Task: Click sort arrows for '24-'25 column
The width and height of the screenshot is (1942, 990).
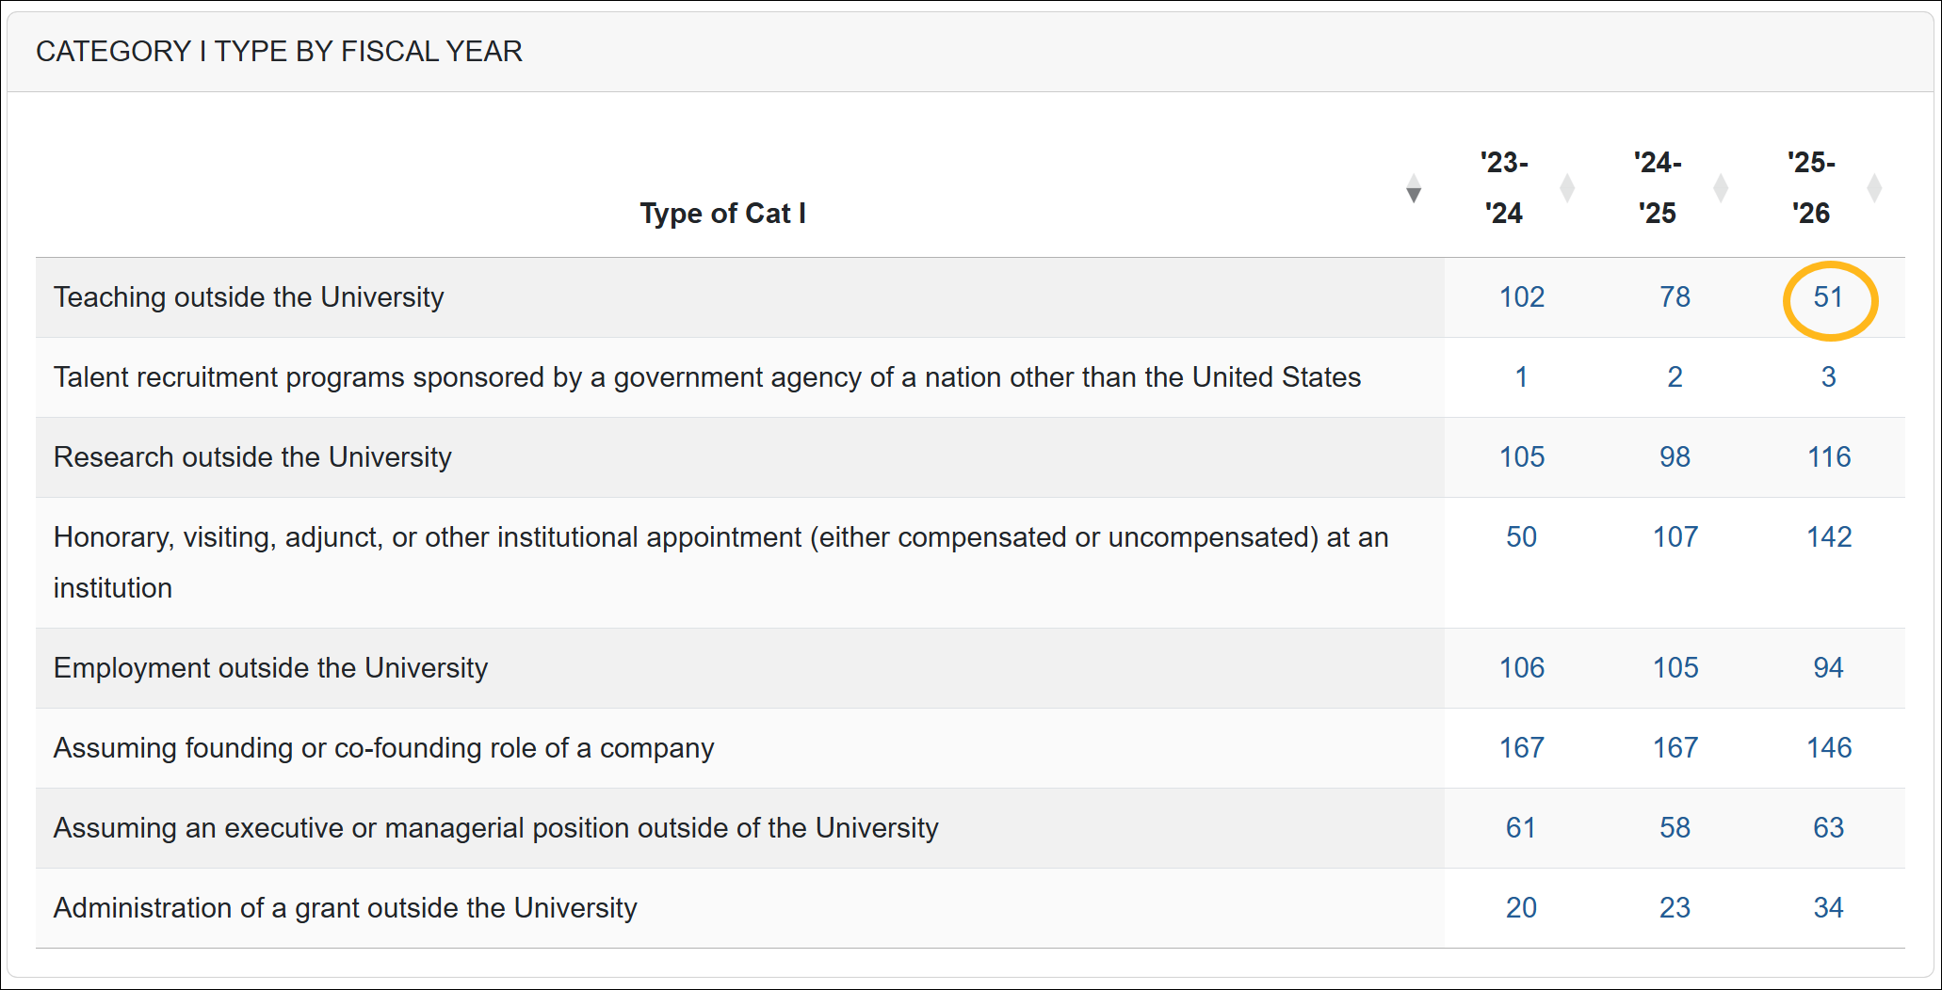Action: (1721, 188)
